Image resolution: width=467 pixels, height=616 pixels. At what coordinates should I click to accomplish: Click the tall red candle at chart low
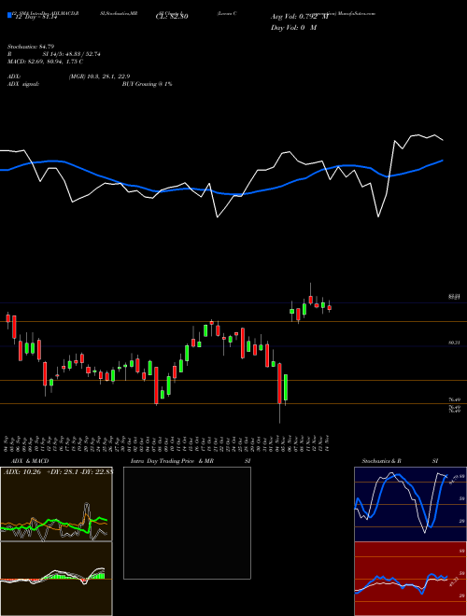point(280,384)
